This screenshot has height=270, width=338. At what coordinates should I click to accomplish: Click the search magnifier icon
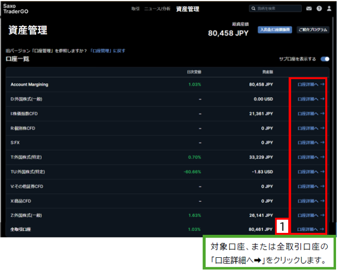click(253, 9)
